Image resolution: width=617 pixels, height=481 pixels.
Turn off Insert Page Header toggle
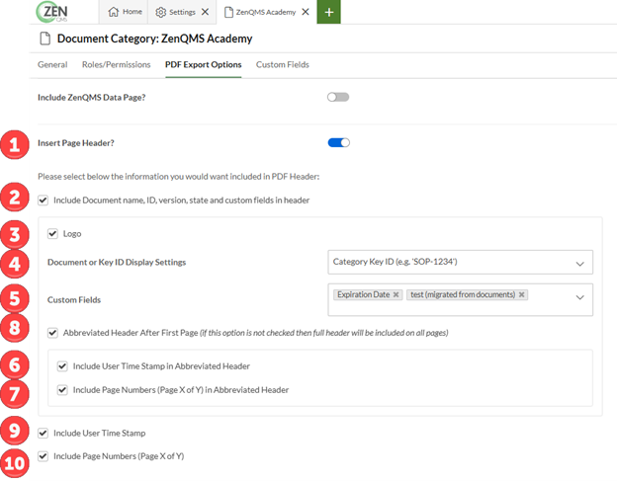(339, 142)
